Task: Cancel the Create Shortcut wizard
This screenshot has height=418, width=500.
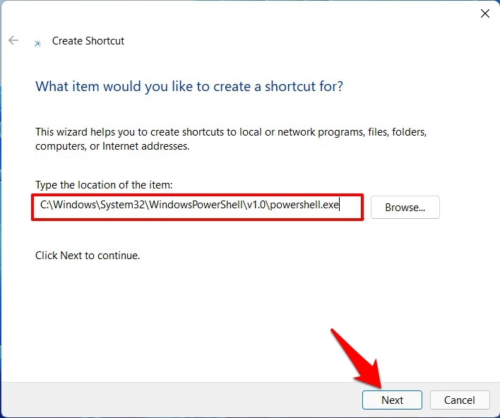Action: [460, 400]
